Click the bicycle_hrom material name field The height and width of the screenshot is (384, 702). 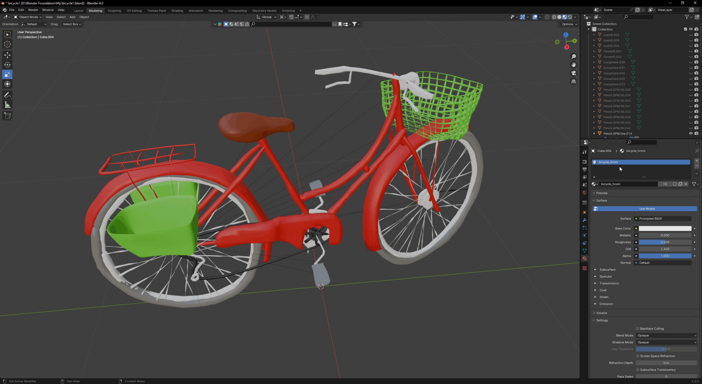[628, 184]
